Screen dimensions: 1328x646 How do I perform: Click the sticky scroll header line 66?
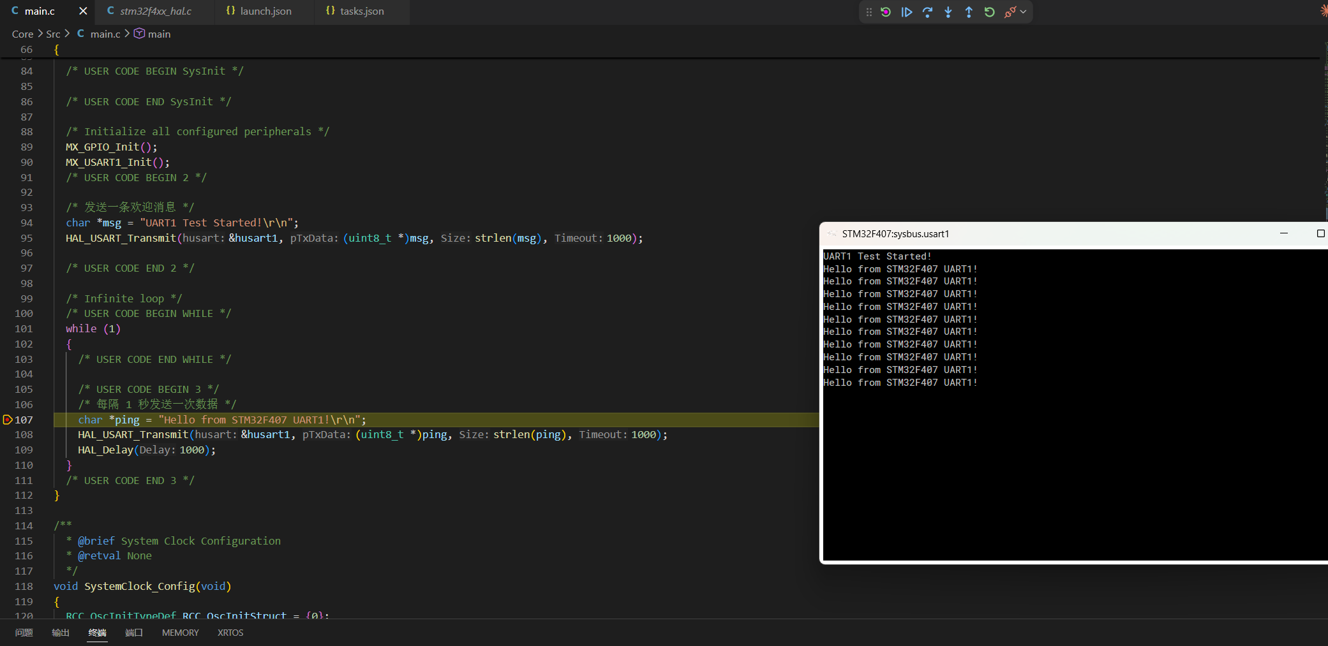(660, 49)
